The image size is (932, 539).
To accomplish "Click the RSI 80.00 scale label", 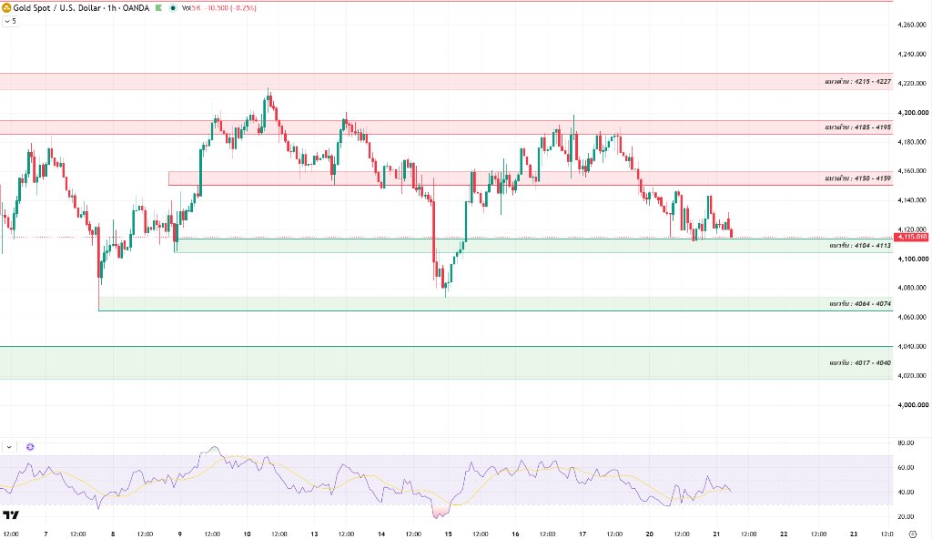I will [906, 443].
